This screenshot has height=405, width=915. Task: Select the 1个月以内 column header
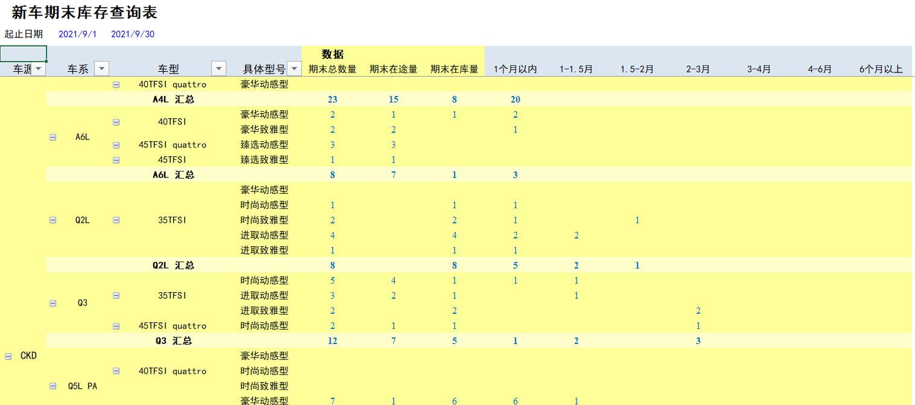pyautogui.click(x=515, y=68)
